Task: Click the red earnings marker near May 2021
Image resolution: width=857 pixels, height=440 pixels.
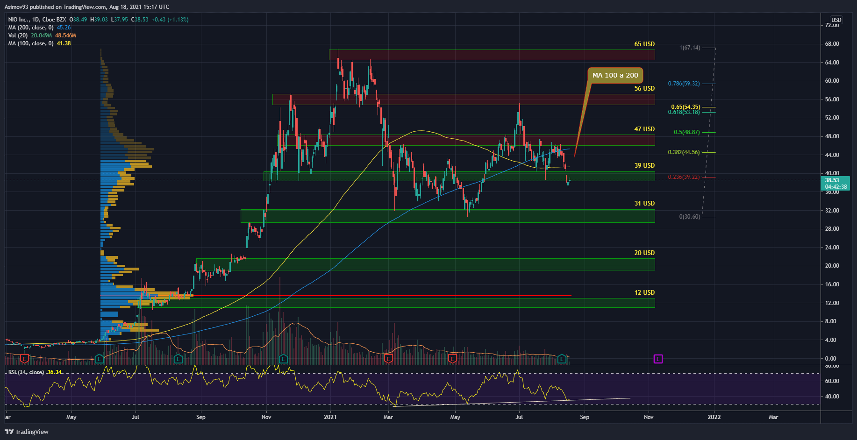Action: [452, 359]
